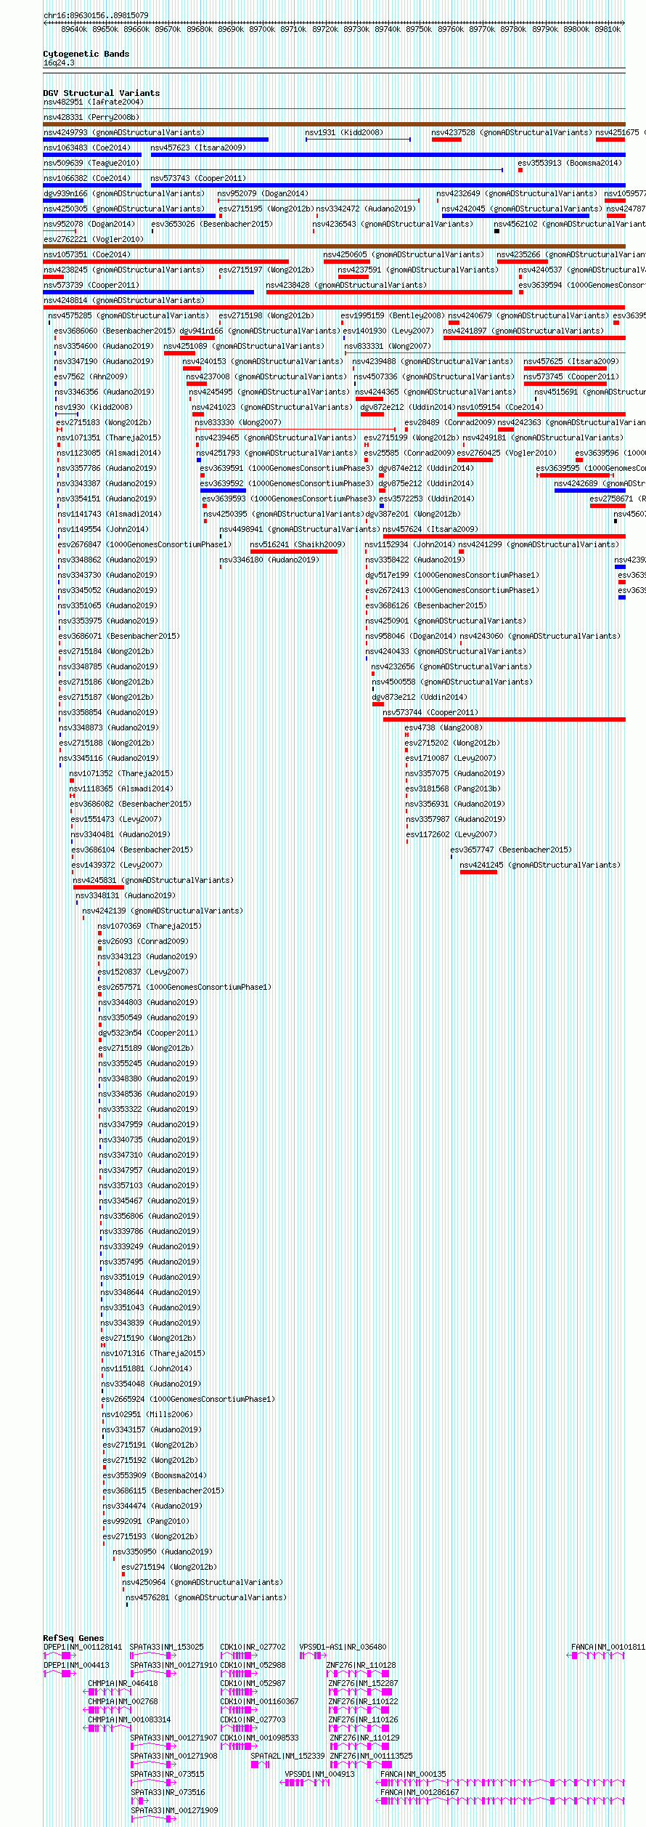
Task: Select variant nsv457624 (Itsara2009)
Action: 430,529
